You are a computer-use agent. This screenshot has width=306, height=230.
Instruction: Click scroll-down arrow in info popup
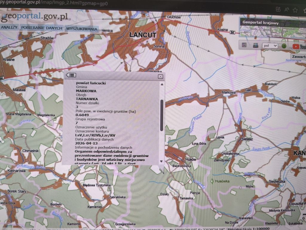[162, 161]
